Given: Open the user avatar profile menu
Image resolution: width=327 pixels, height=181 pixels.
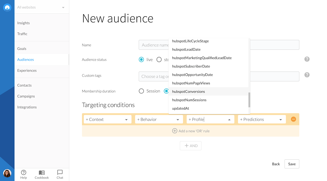Looking at the screenshot, I should pos(7,173).
